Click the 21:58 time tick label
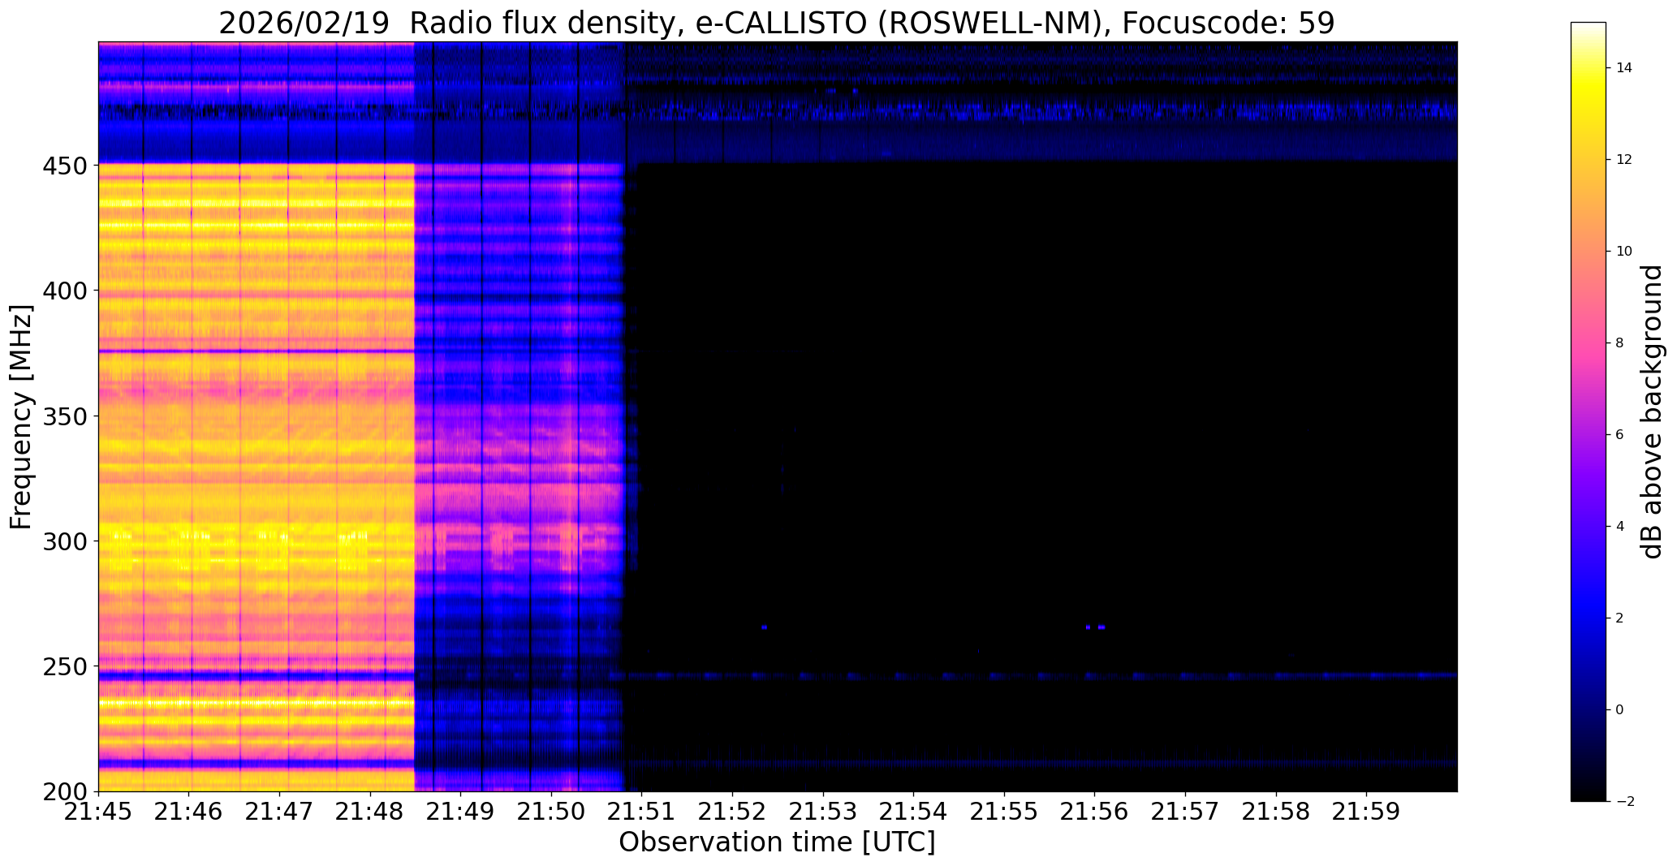The height and width of the screenshot is (866, 1677). tap(1276, 812)
